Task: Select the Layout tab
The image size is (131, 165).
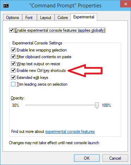Action: [45, 18]
